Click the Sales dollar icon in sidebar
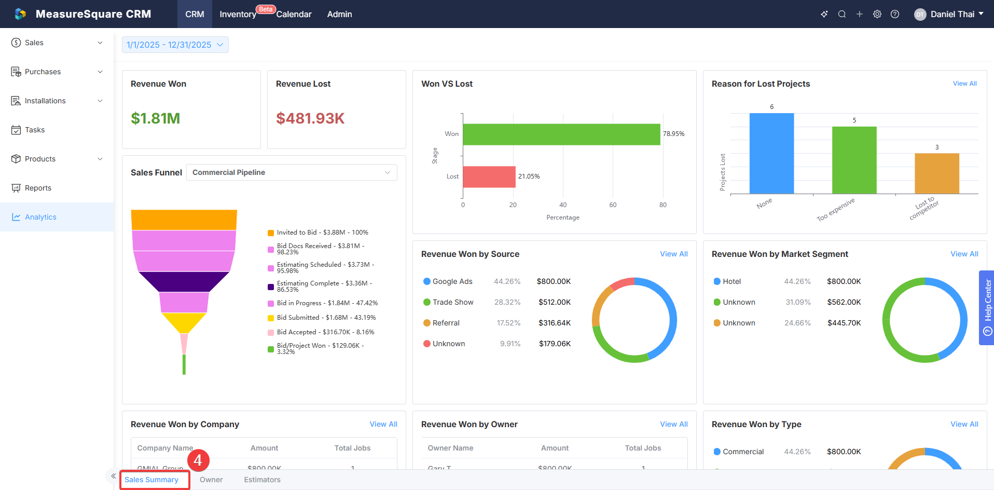The image size is (994, 490). pos(16,43)
